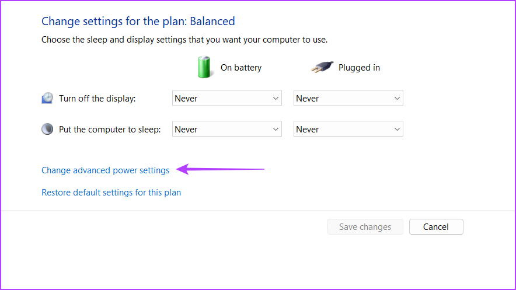The width and height of the screenshot is (516, 290).
Task: Click the Put the computer to sleep label
Action: point(110,129)
